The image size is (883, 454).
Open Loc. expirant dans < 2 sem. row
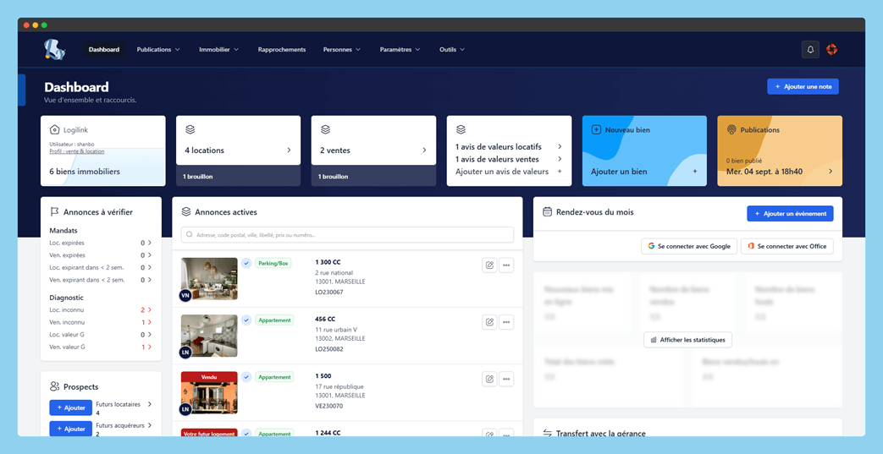101,268
